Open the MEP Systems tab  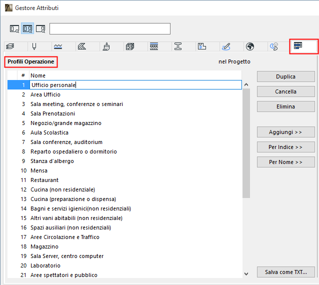pos(274,46)
